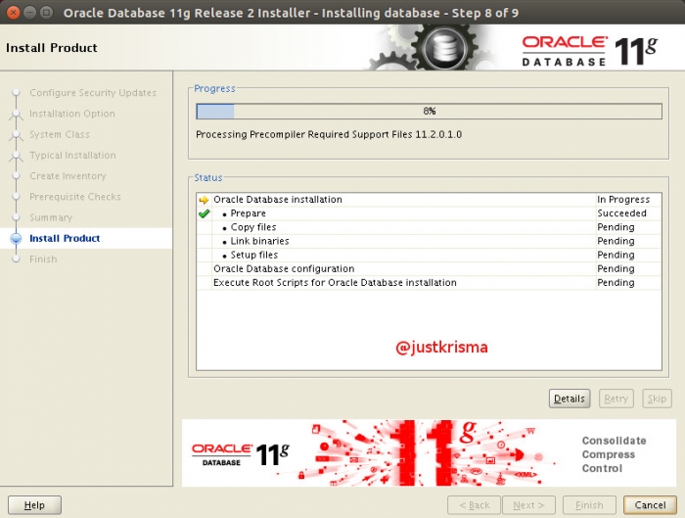Click the Install Product step bullet
This screenshot has height=518, width=685.
click(x=17, y=239)
